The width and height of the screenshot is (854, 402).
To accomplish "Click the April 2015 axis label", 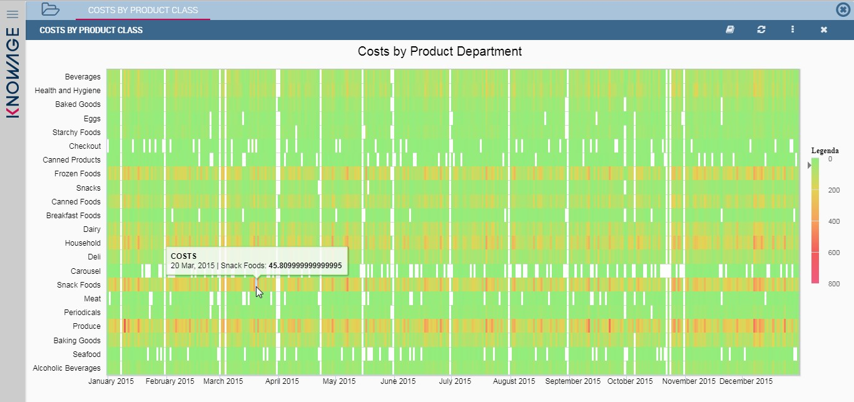I will (x=282, y=381).
